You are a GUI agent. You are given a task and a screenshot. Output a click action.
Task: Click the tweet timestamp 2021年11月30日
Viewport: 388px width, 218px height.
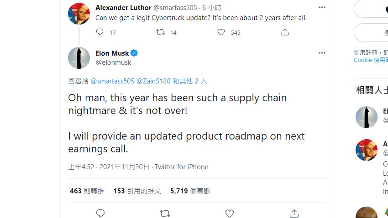pos(109,167)
